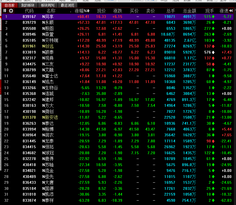The width and height of the screenshot is (236, 205).
Task: Click the column sort icon left of gear
Action: click(5, 11)
